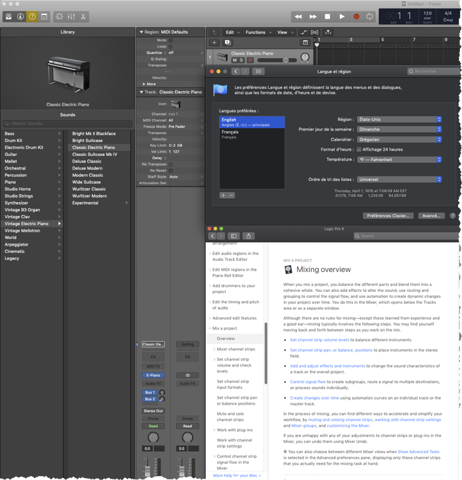Open the Mixer button in the toolbar

pos(71,16)
